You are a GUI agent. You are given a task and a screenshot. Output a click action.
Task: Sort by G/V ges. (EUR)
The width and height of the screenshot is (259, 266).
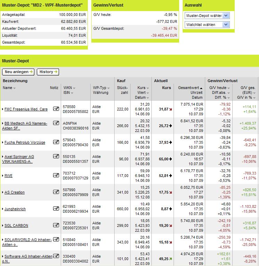click(248, 90)
